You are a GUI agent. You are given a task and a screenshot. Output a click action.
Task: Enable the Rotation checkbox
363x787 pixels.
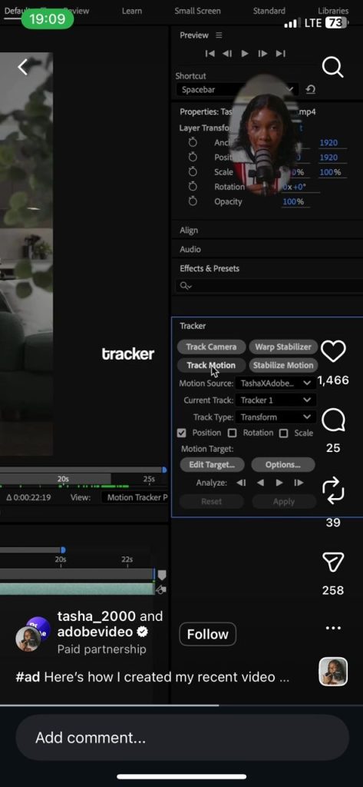[x=232, y=433]
